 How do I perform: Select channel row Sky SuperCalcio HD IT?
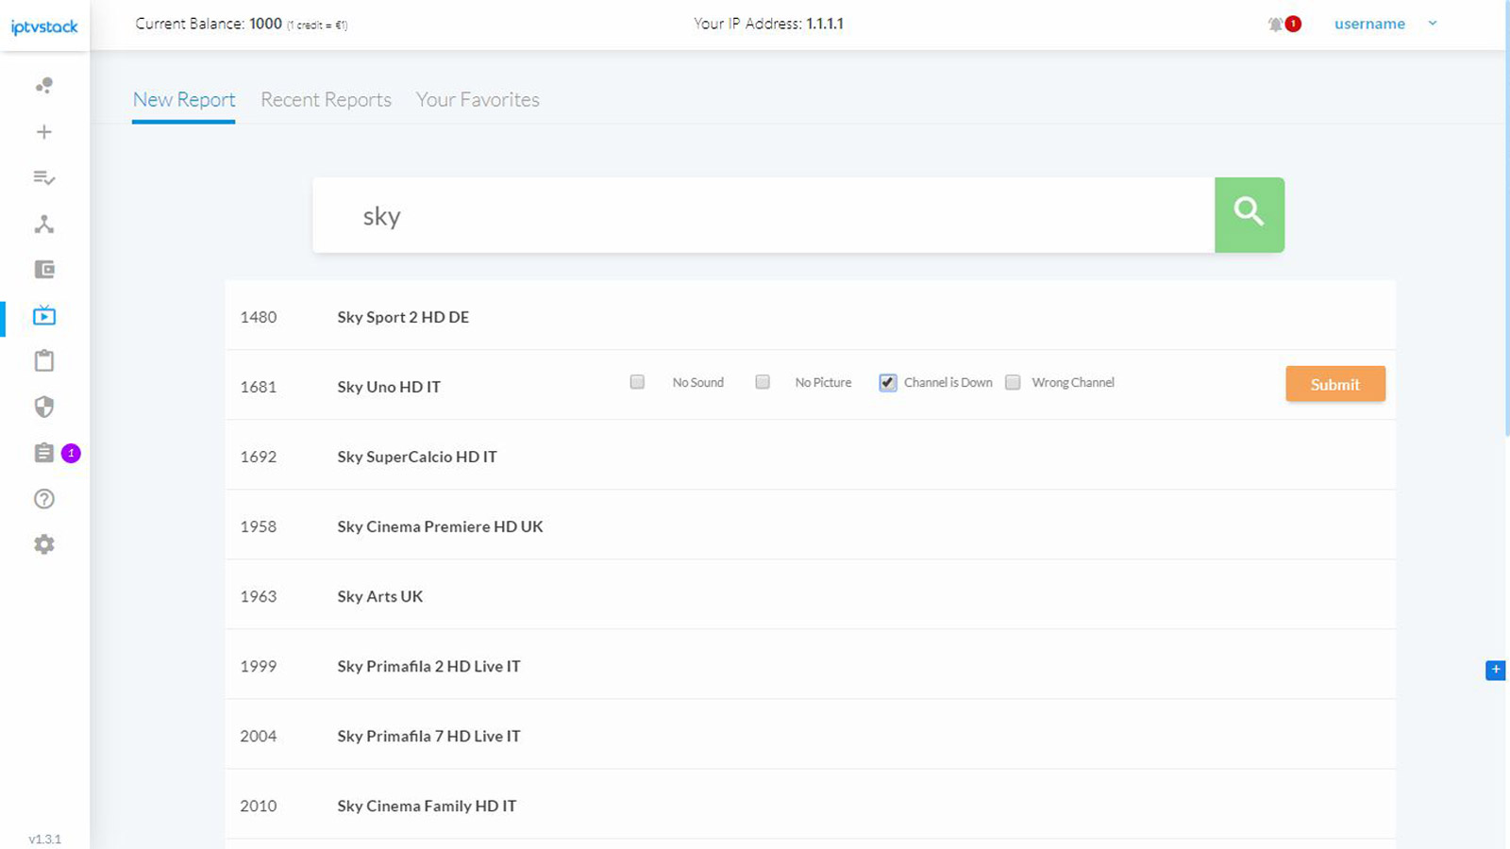click(x=810, y=455)
